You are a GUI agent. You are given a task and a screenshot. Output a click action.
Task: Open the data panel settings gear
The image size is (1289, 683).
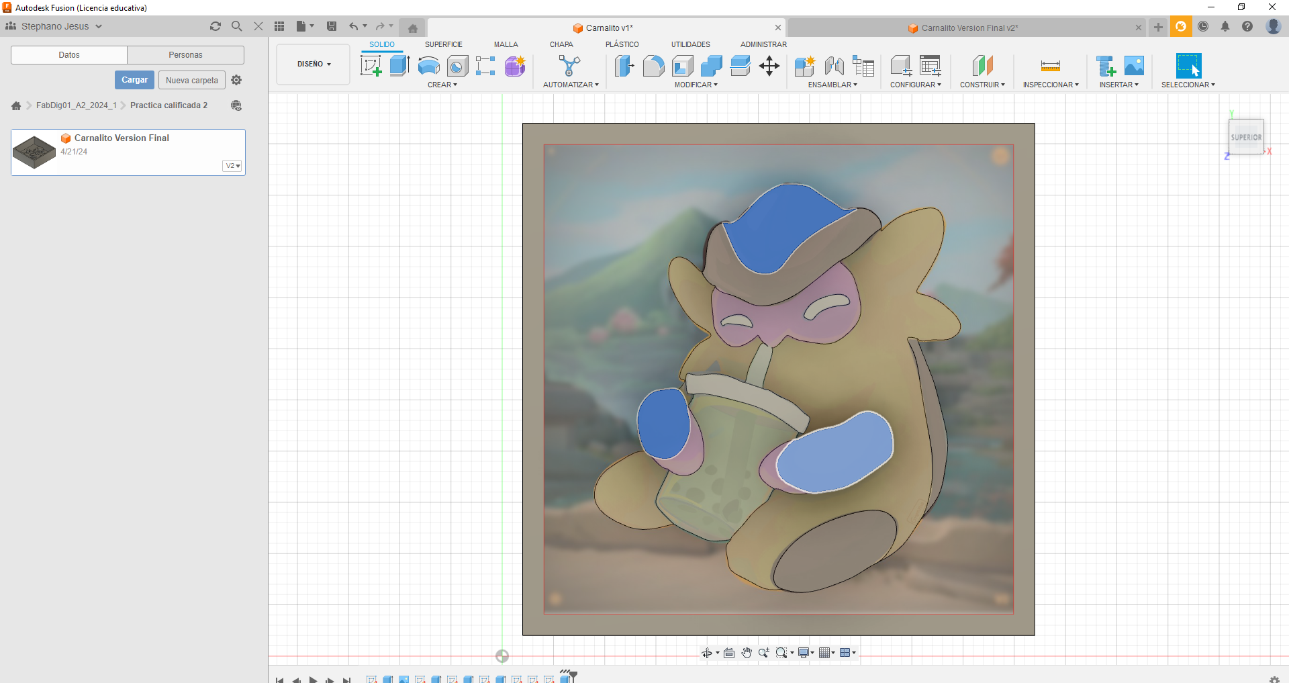[x=236, y=80]
